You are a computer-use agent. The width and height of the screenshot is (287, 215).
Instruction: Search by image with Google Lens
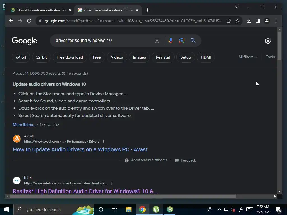coord(182,41)
